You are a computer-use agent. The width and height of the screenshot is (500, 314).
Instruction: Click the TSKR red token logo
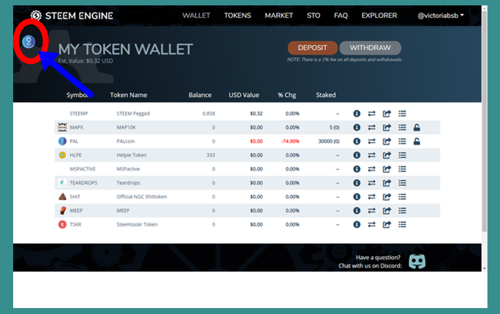[x=63, y=224]
